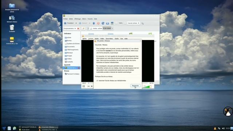Open the Aller à menu in file manager
Screen dimensions: 233x131
pyautogui.click(x=84, y=19)
